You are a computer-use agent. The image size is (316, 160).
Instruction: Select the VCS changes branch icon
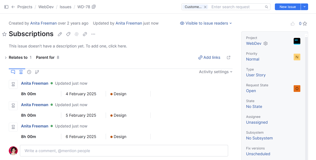pyautogui.click(x=37, y=72)
